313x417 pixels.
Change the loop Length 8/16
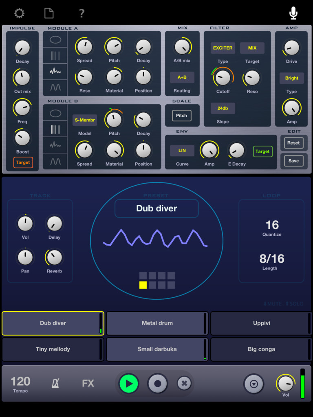pos(272,259)
